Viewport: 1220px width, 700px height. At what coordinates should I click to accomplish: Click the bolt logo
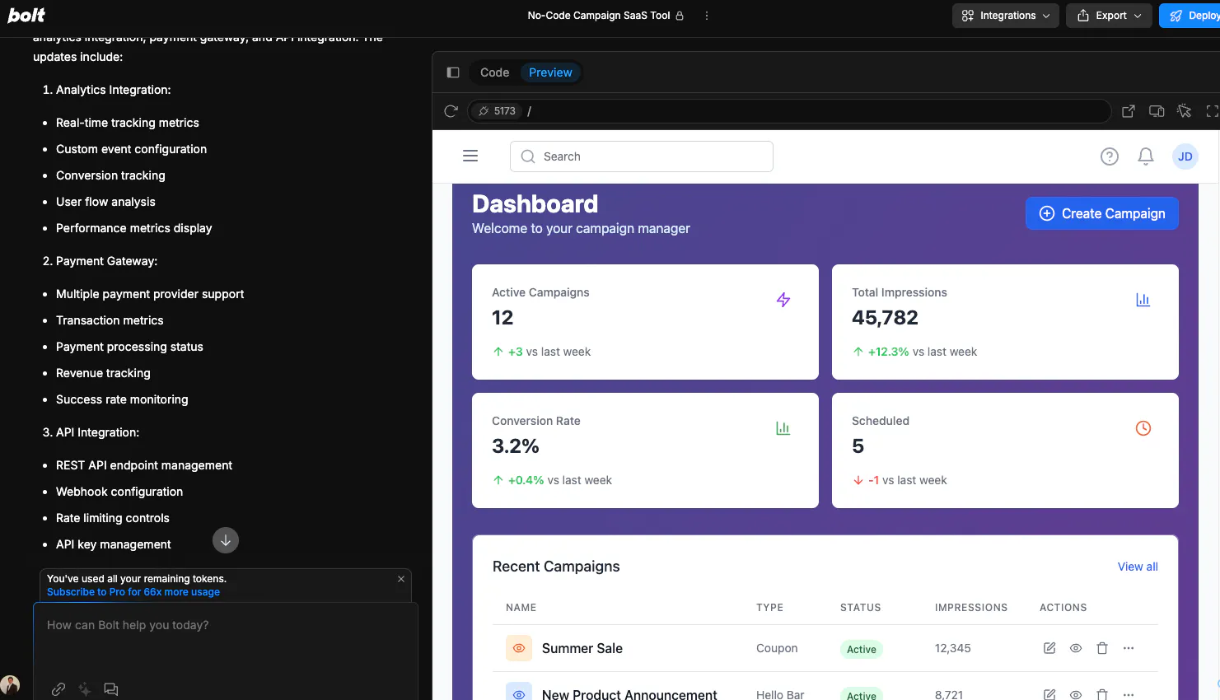point(26,15)
